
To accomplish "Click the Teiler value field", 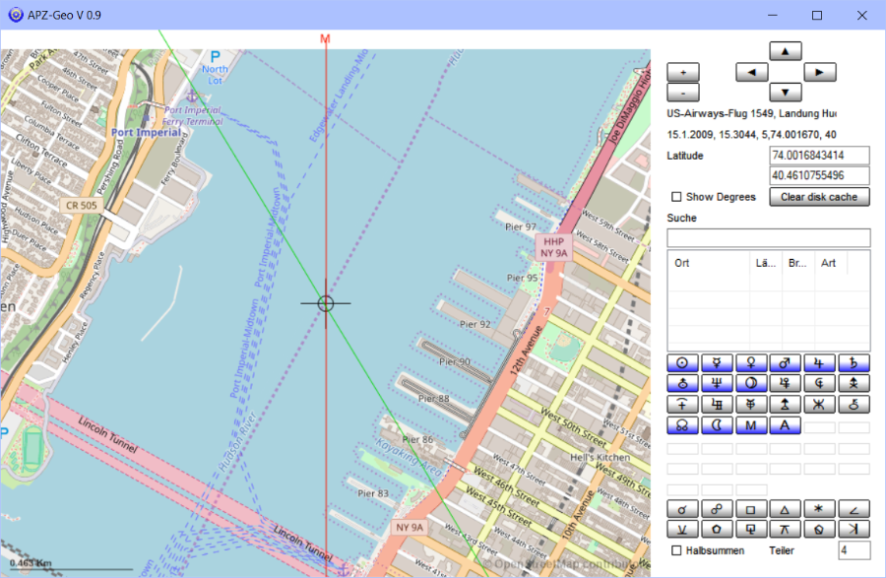I will [x=854, y=550].
